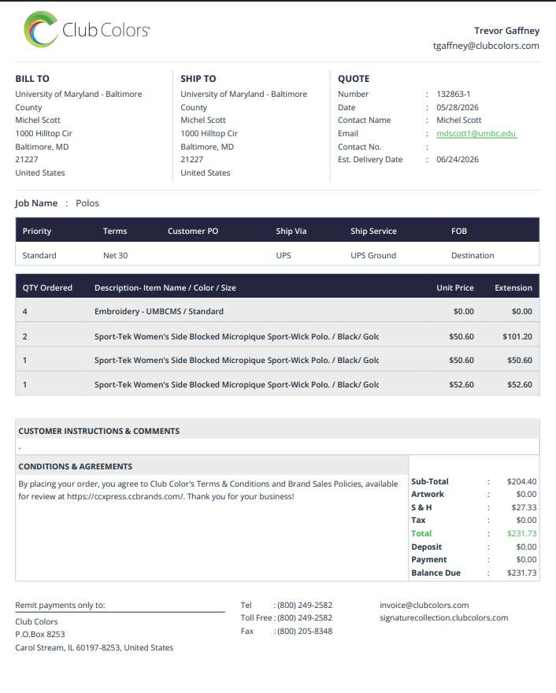Screen dimensions: 556x693
Task: Click the Sub-Total amount $204.40
Action: coord(521,482)
